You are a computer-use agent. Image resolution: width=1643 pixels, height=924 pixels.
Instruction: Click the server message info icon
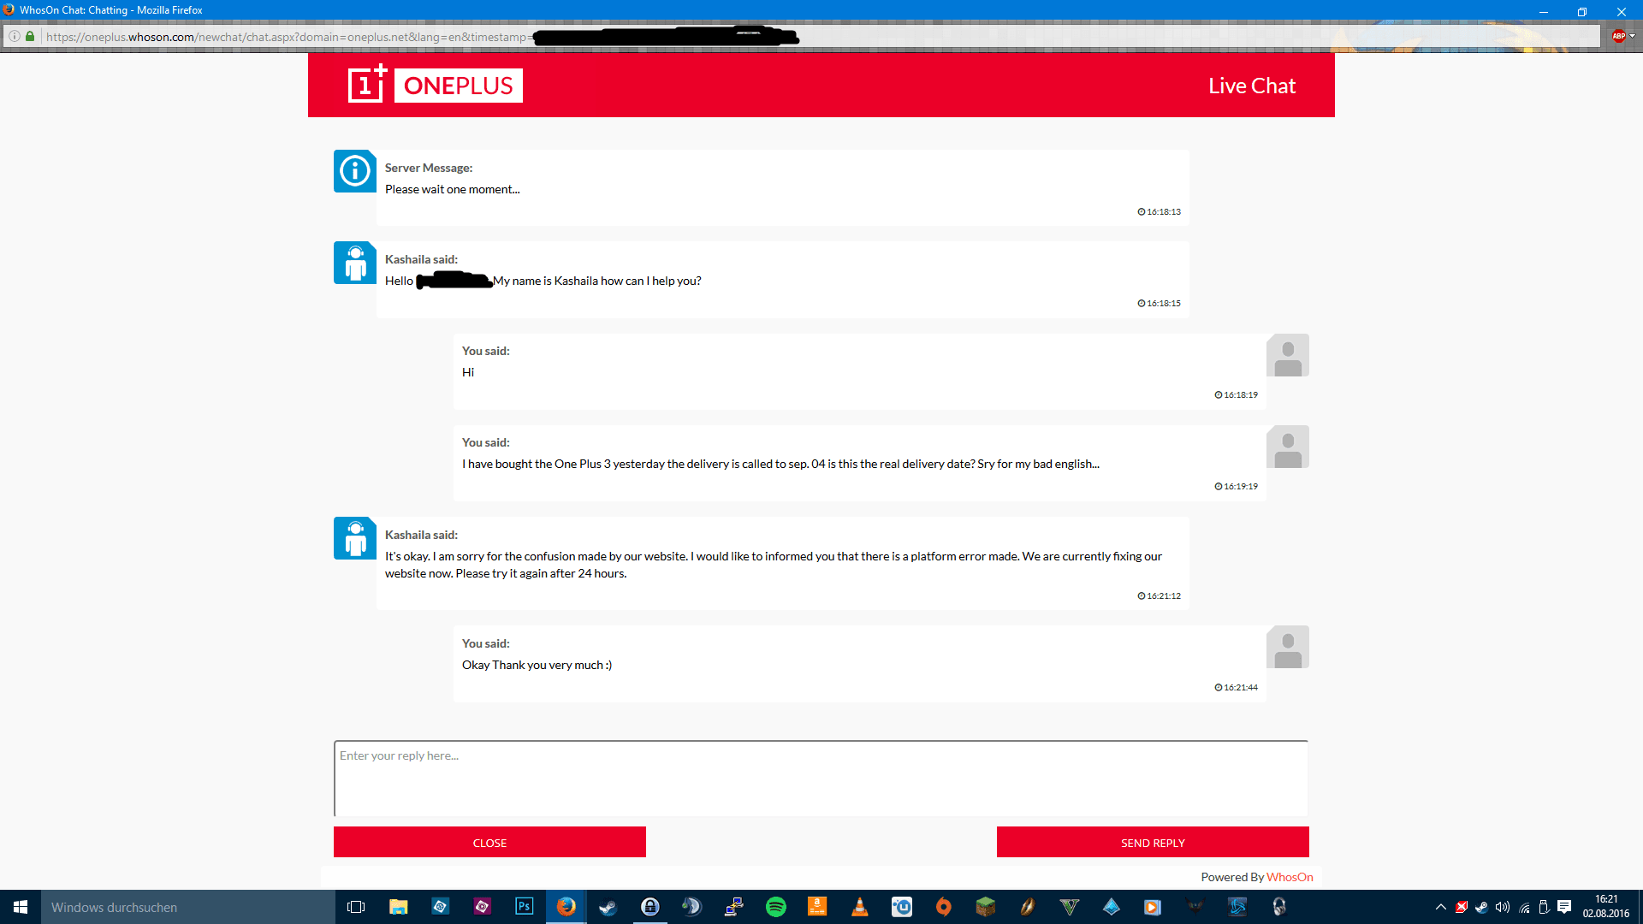pyautogui.click(x=355, y=171)
